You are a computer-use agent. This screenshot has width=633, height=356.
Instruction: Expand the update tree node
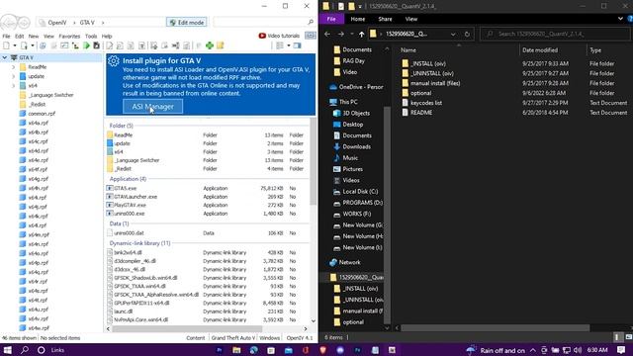click(13, 76)
